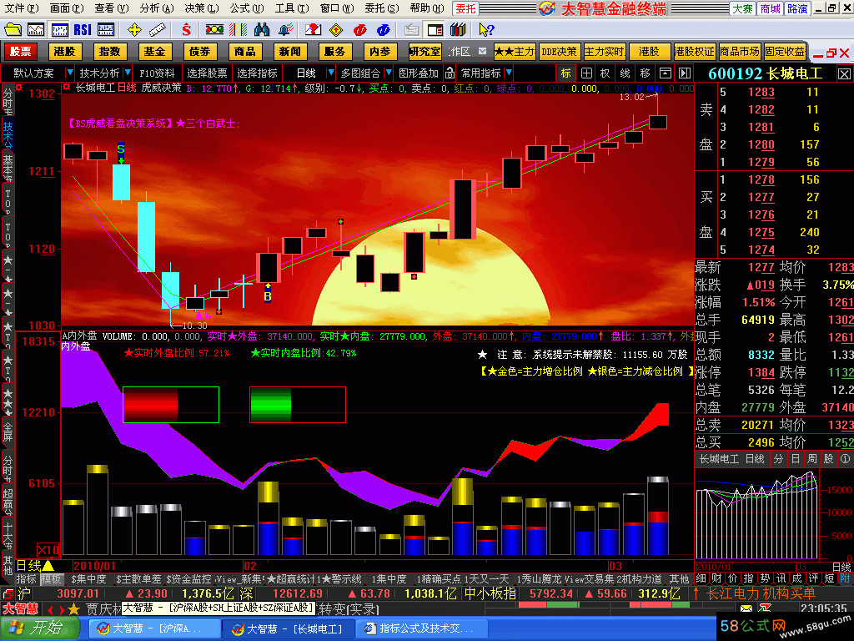Viewport: 854px width, 641px height.
Task: Click the blue circular phi icon
Action: [x=383, y=29]
